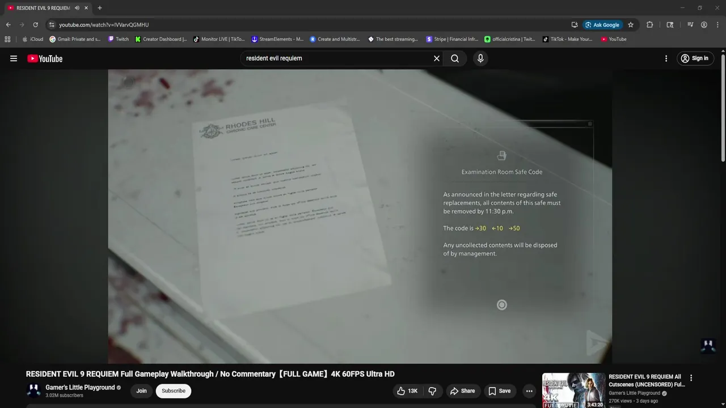726x408 pixels.
Task: Open the All Cutscenes recommended video thumbnail
Action: pos(573,390)
